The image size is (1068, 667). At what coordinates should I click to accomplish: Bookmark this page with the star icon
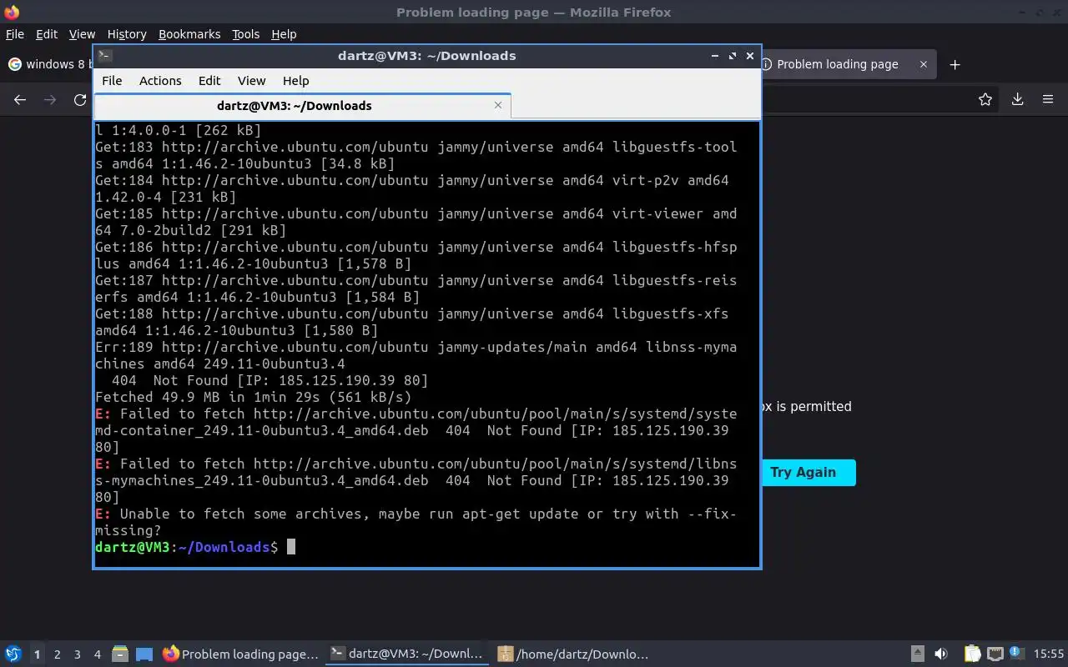985,99
